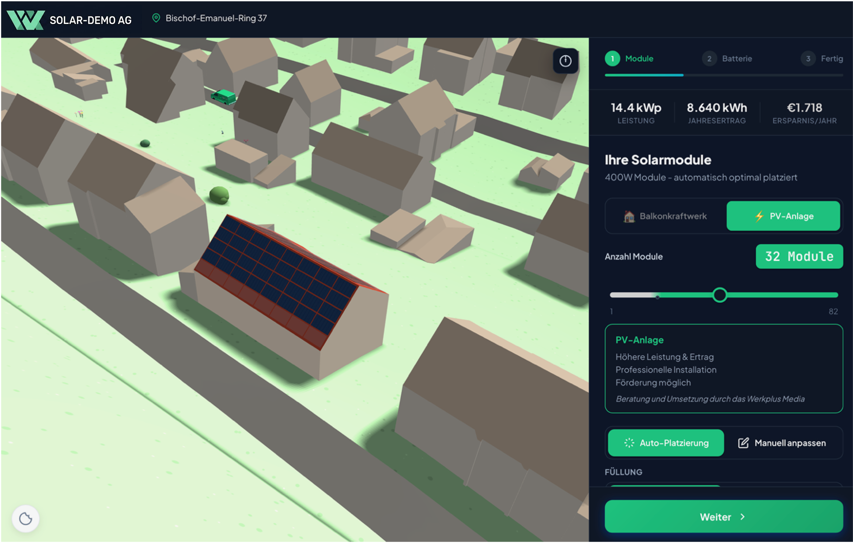Click the house icon on Balkonkraftwerk
Image resolution: width=853 pixels, height=543 pixels.
(629, 216)
